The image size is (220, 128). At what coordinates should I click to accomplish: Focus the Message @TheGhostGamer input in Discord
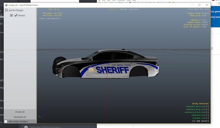click(46, 127)
